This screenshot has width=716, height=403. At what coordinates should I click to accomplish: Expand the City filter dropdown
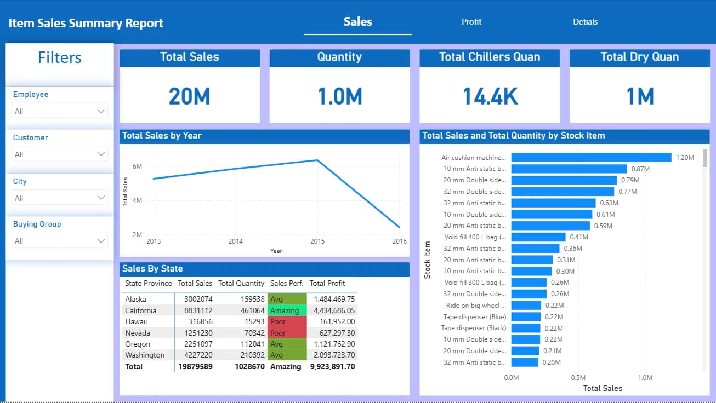(x=60, y=198)
